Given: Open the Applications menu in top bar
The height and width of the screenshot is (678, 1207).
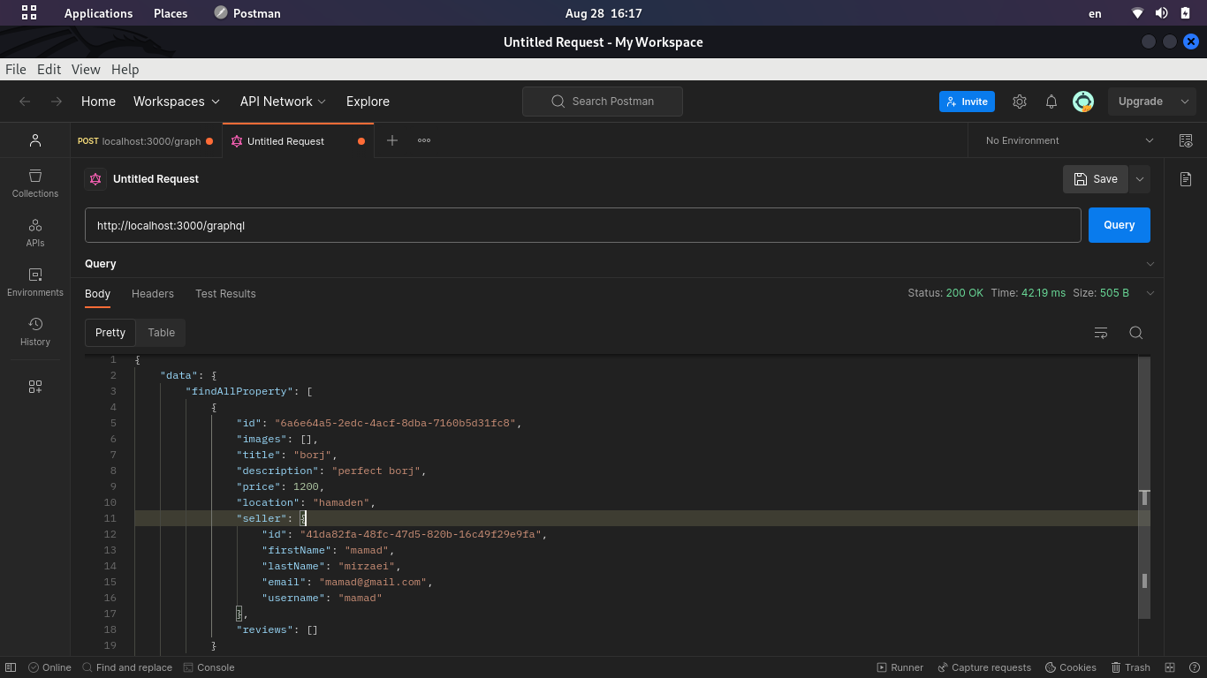Looking at the screenshot, I should point(98,13).
